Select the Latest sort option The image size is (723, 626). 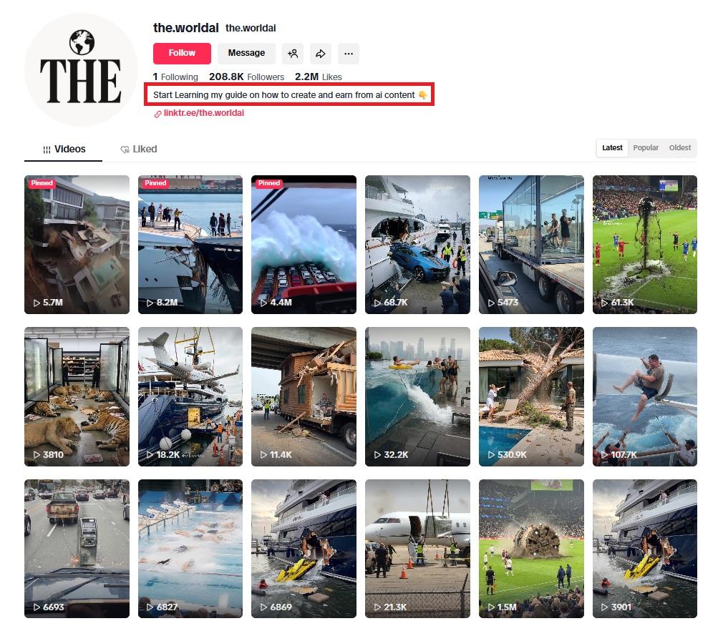[612, 148]
